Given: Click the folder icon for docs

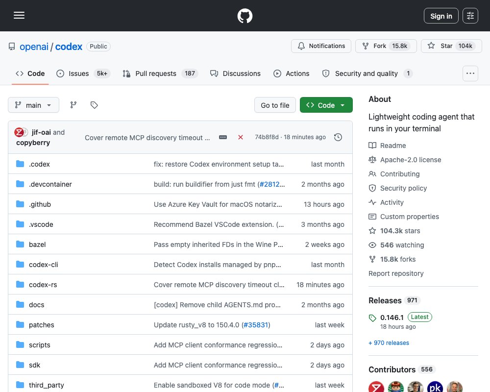Looking at the screenshot, I should (20, 304).
